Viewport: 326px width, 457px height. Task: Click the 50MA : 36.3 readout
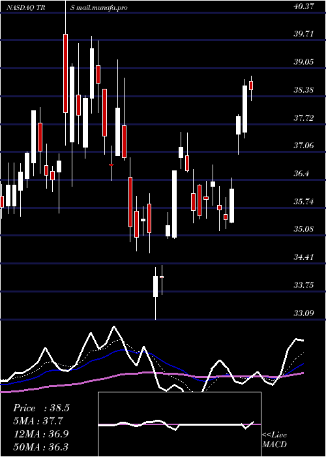tap(41, 447)
